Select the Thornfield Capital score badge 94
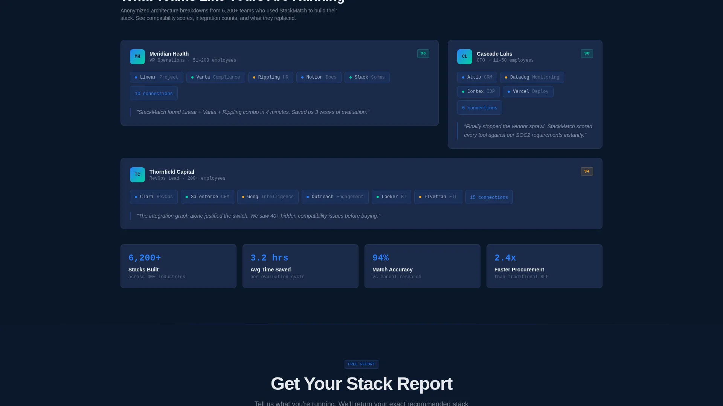 point(587,171)
